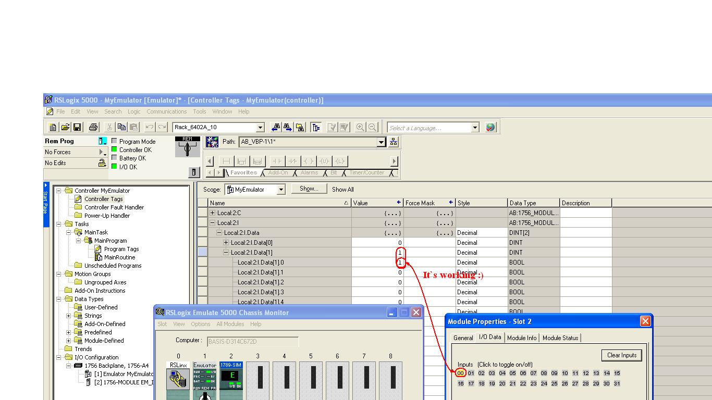Click the language globe icon
The height and width of the screenshot is (400, 712).
tap(490, 127)
